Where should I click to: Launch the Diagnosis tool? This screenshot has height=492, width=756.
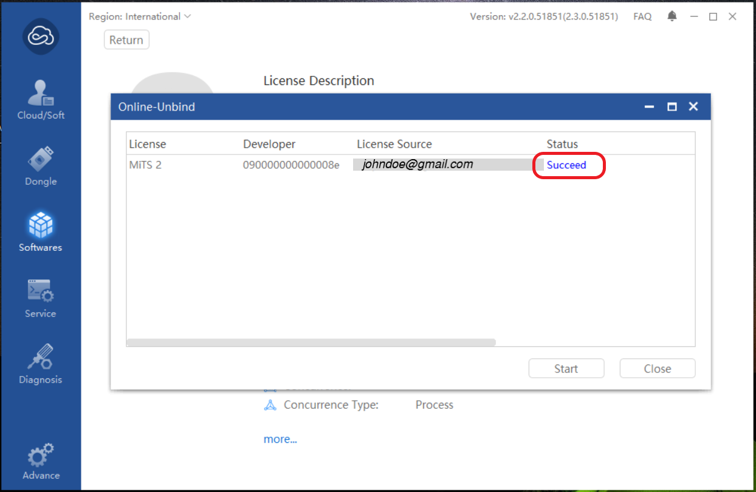tap(40, 358)
